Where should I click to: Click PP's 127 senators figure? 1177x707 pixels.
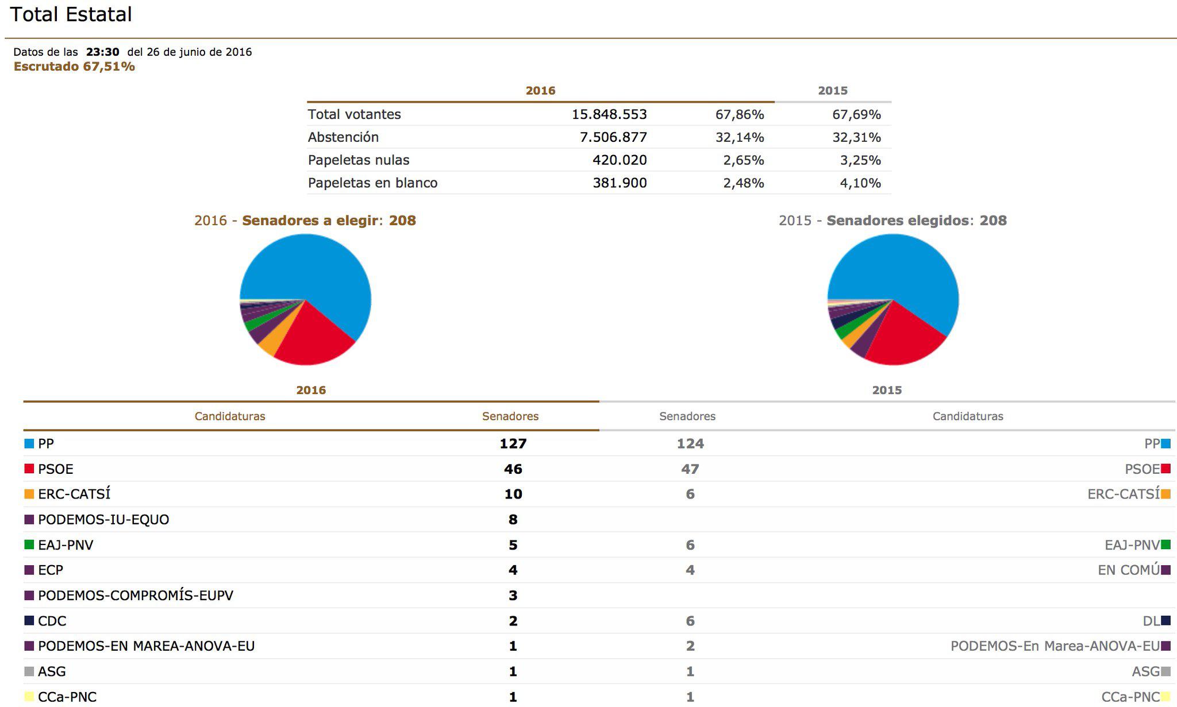[x=513, y=443]
